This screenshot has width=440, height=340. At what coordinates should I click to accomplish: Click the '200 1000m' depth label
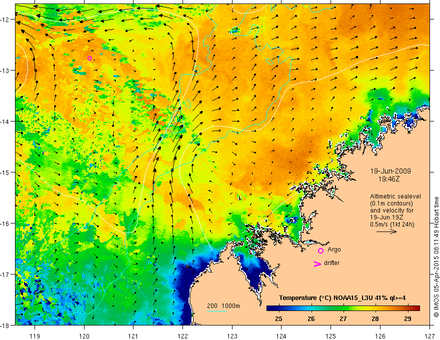(x=223, y=306)
